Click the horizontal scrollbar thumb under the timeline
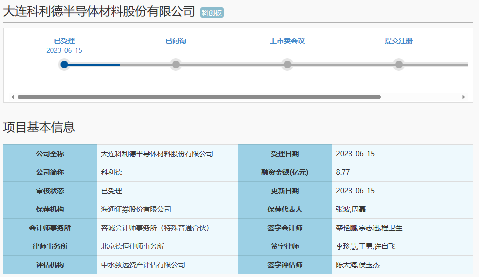Image resolution: width=479 pixels, height=277 pixels. (x=199, y=97)
